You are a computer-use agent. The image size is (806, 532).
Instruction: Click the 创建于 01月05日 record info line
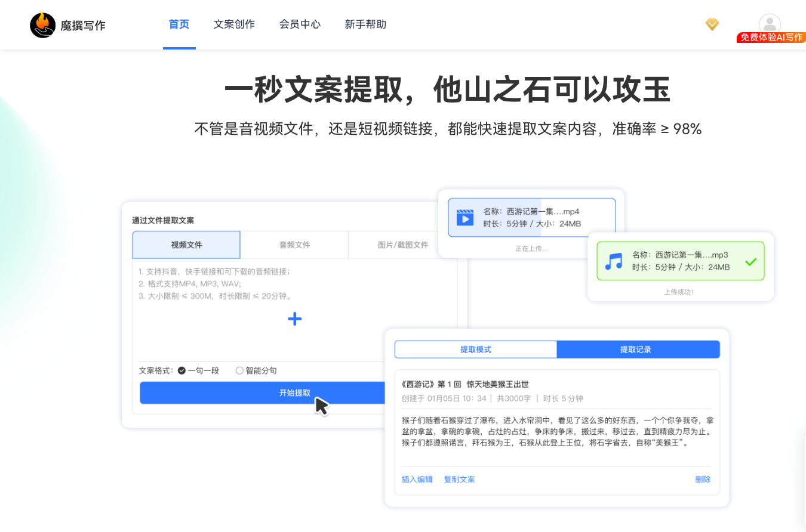point(493,398)
